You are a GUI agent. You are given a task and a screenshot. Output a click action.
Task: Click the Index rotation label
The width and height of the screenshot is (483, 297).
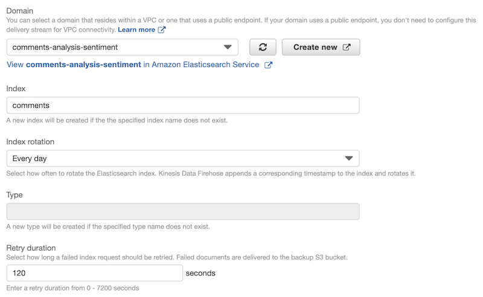pyautogui.click(x=30, y=142)
